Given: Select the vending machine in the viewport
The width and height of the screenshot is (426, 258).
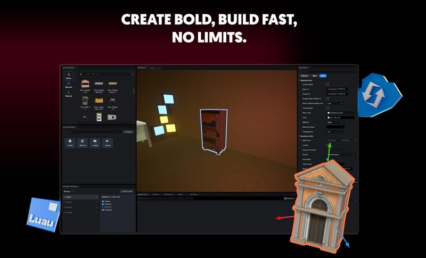Looking at the screenshot, I should pos(214,131).
